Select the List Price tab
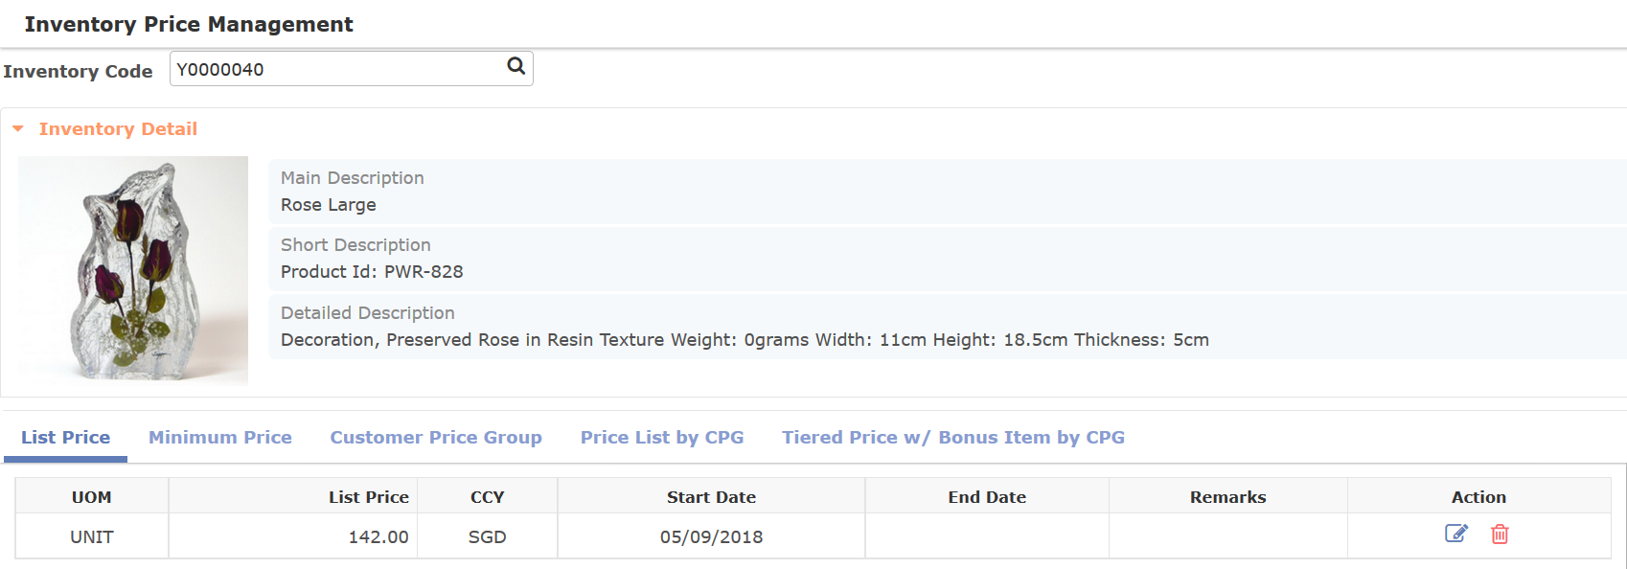Viewport: 1627px width, 569px height. click(65, 438)
